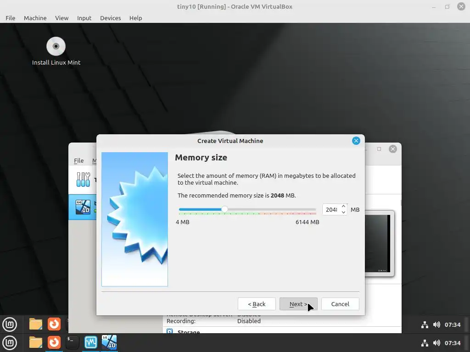Screen dimensions: 470x352
Task: Launch Firefox from the bottom-most panel
Action: coord(54,342)
